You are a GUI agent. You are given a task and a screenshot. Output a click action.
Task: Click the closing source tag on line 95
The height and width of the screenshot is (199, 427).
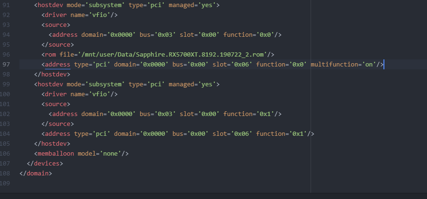click(x=57, y=44)
